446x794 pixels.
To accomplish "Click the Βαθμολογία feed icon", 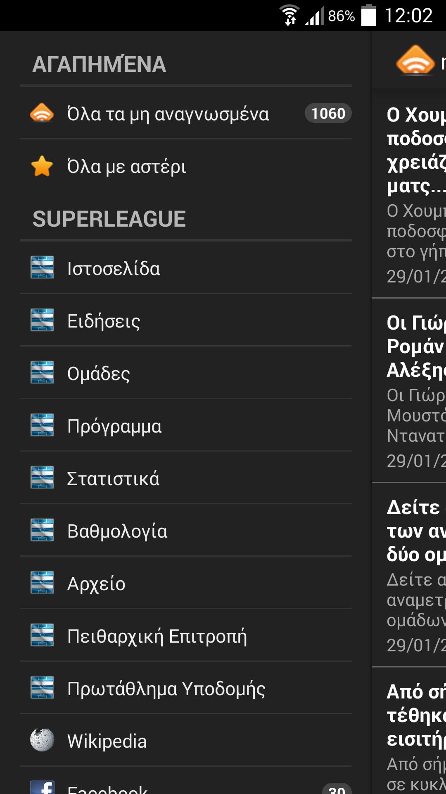I will [43, 531].
